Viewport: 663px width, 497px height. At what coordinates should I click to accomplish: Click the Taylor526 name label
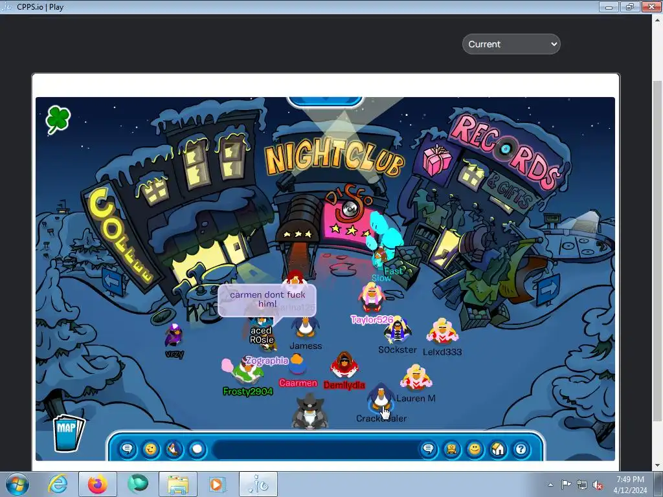(x=372, y=320)
